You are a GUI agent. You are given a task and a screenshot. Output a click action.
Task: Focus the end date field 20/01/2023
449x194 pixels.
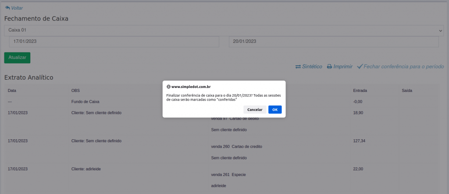(334, 42)
